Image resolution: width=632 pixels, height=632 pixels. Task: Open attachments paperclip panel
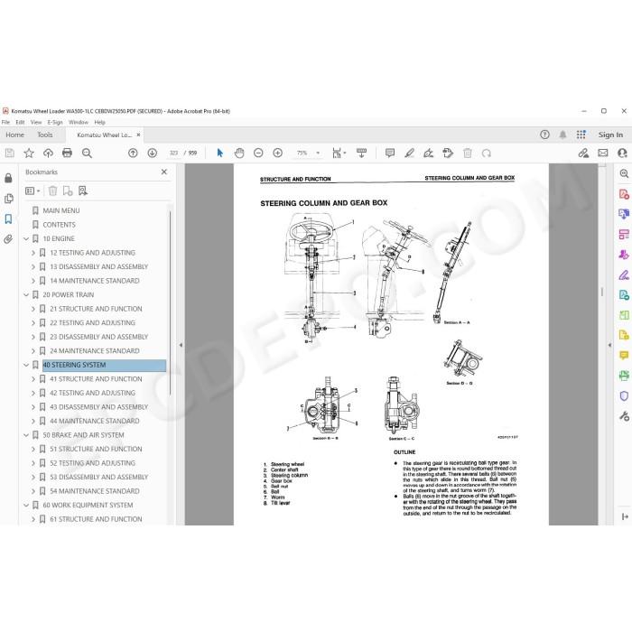tap(8, 239)
